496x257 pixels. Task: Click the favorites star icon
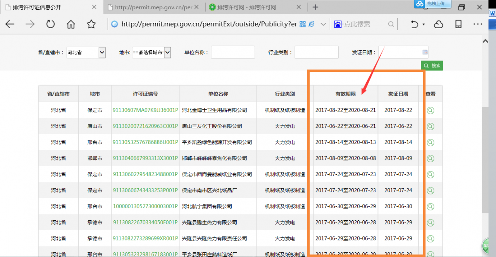click(91, 24)
